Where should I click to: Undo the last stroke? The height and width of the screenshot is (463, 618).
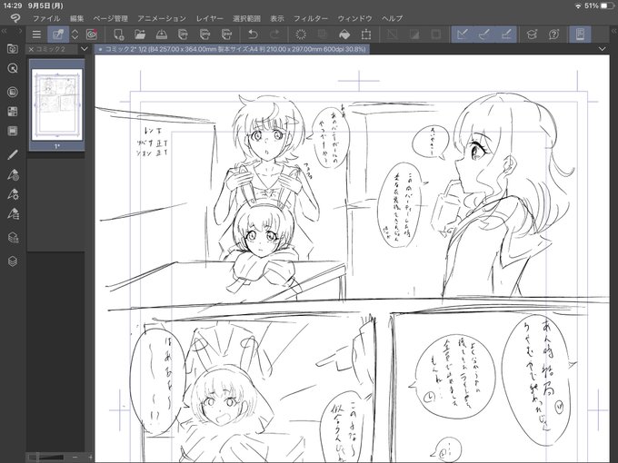point(253,34)
